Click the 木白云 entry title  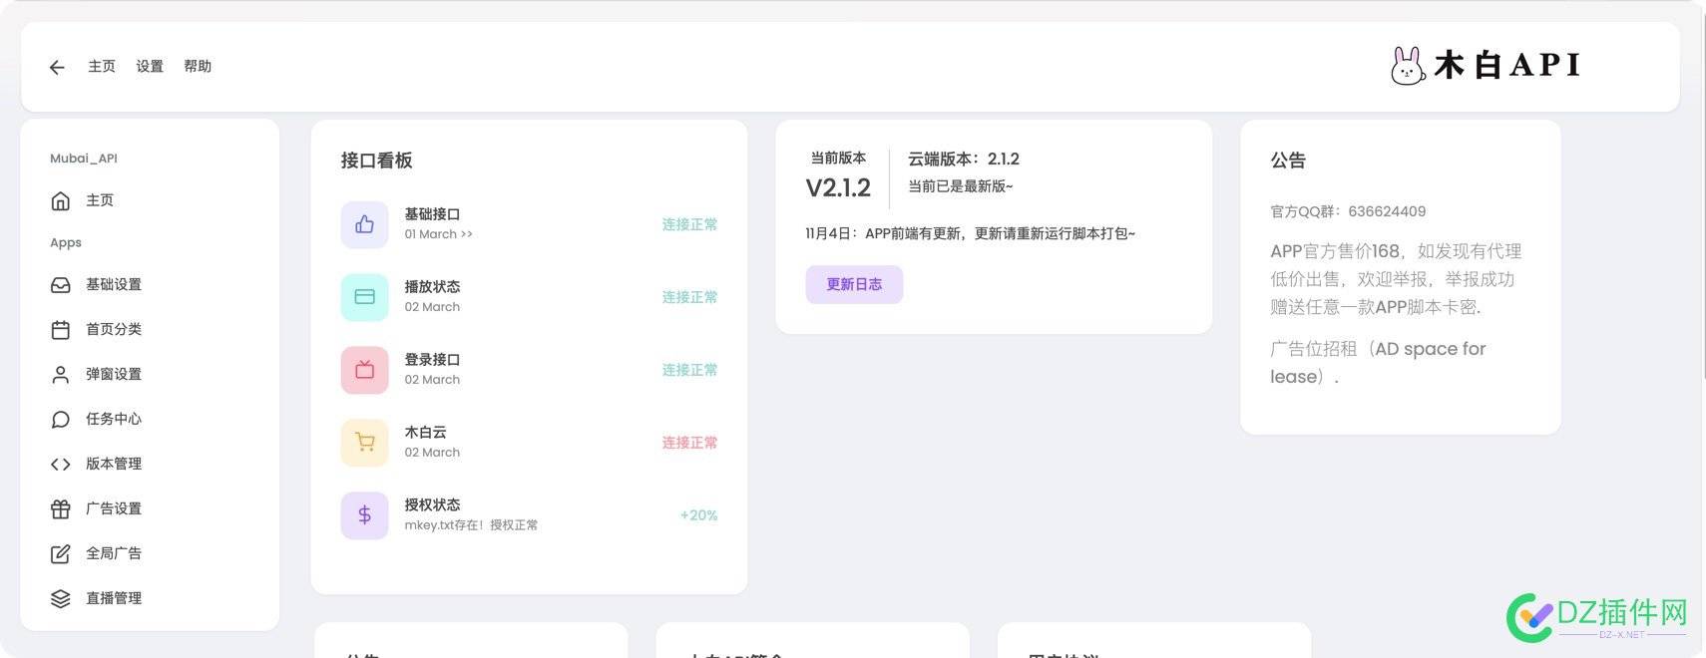425,433
